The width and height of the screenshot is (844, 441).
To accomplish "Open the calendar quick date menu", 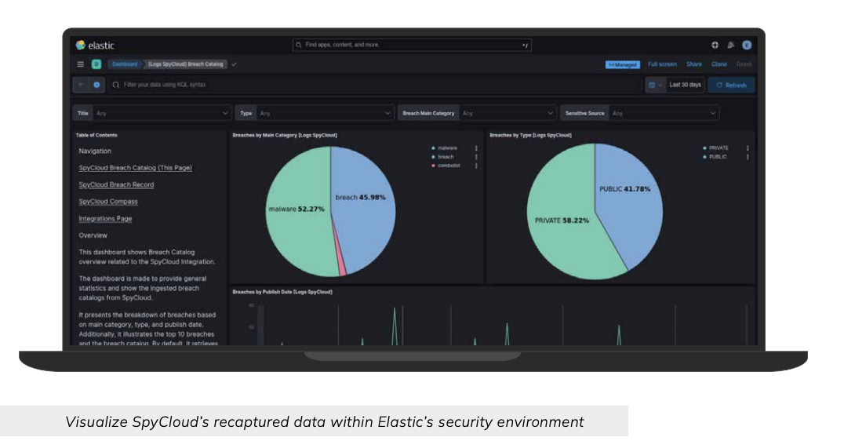I will (654, 85).
